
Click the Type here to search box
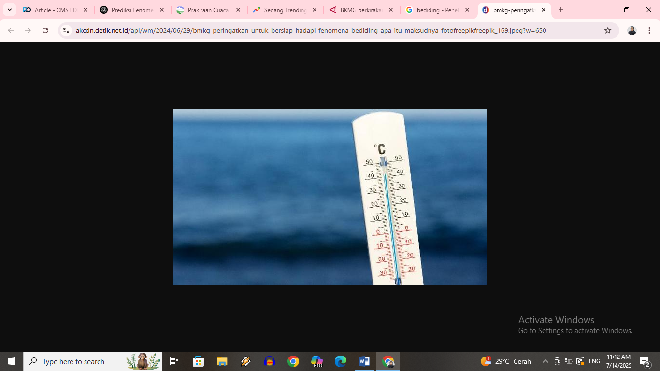click(93, 361)
